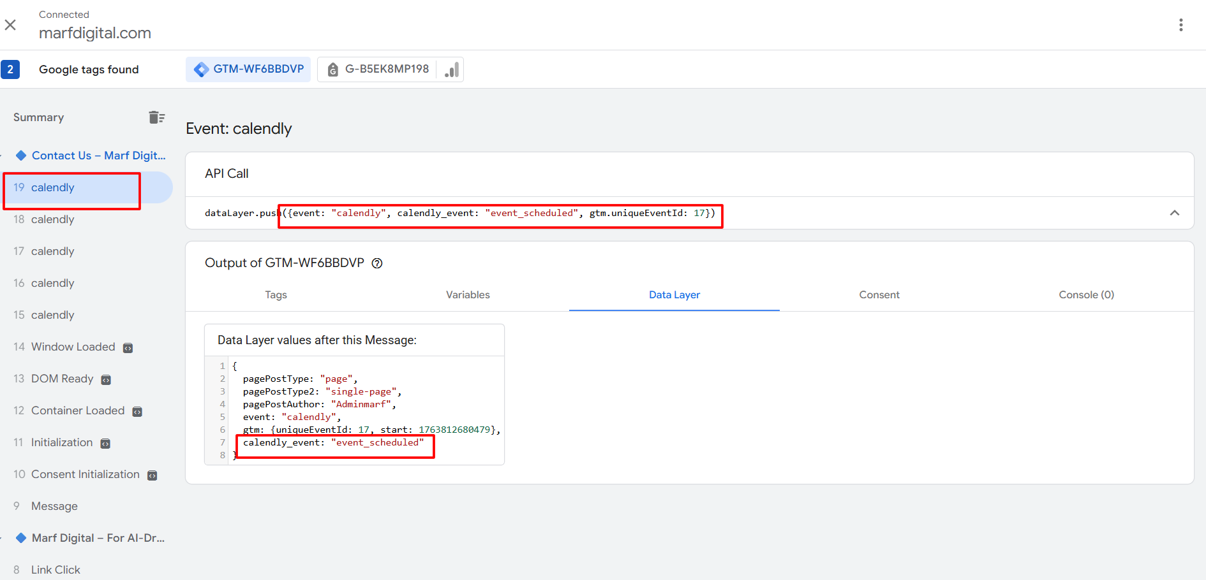Select event 10 Consent Initialization
Viewport: 1206px width, 580px height.
coord(85,474)
